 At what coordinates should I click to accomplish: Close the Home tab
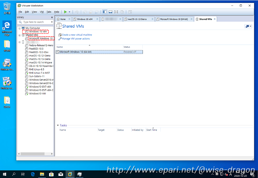69,19
